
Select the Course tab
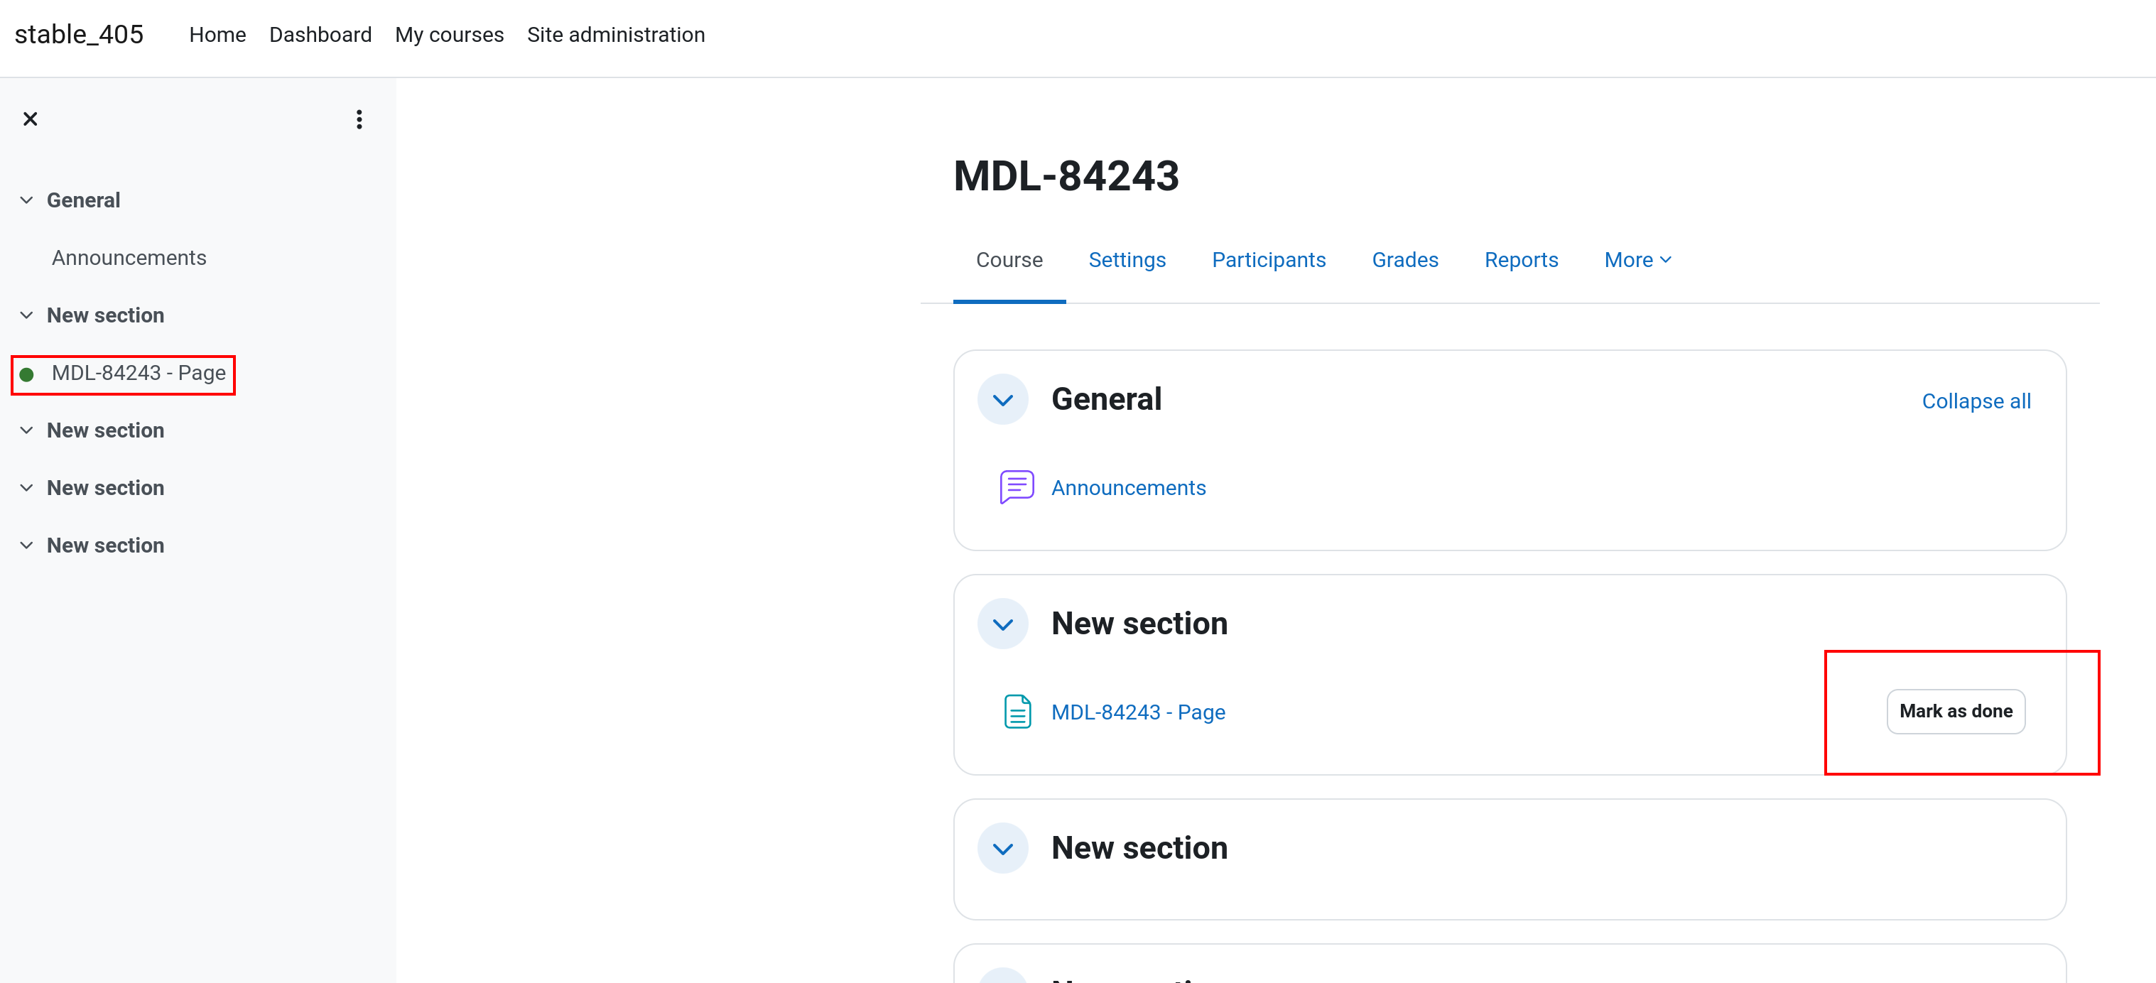point(1009,260)
